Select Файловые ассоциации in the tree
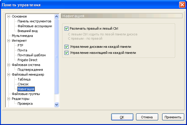This screenshot has height=125, width=187. point(35,26)
